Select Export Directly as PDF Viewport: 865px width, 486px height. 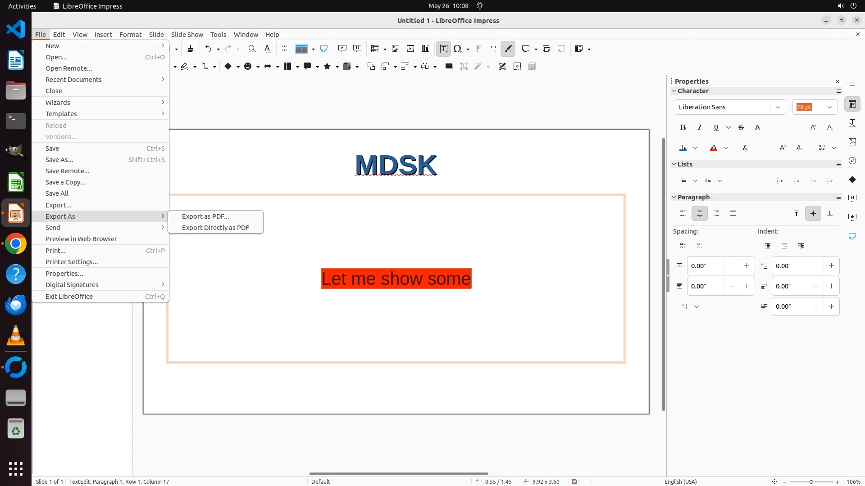(215, 228)
